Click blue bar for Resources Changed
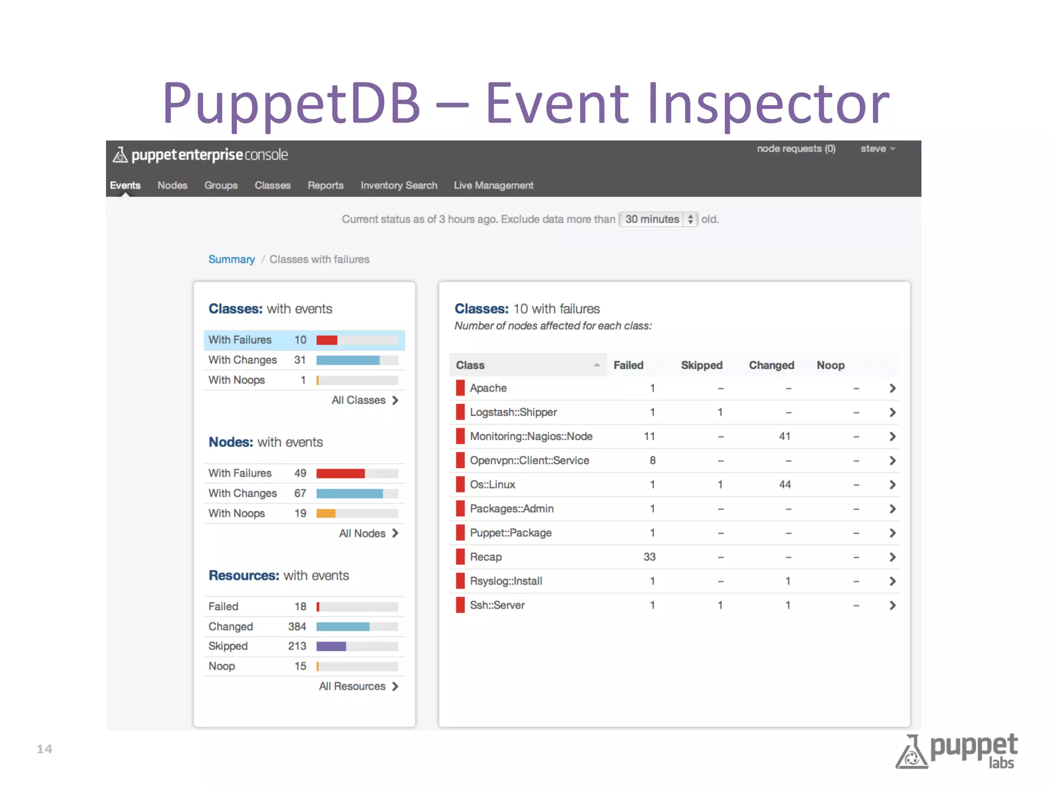 343,627
